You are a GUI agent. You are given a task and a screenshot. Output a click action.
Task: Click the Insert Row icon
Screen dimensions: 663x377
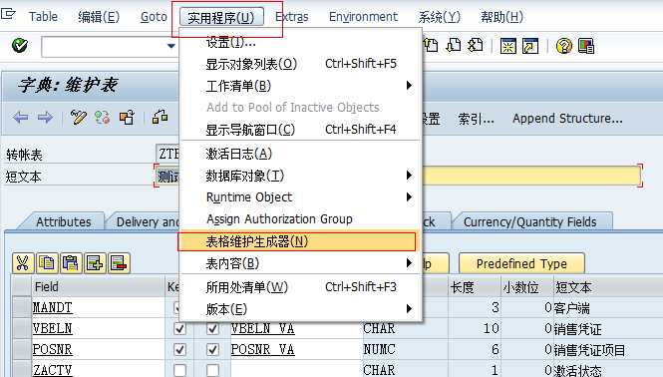[95, 263]
